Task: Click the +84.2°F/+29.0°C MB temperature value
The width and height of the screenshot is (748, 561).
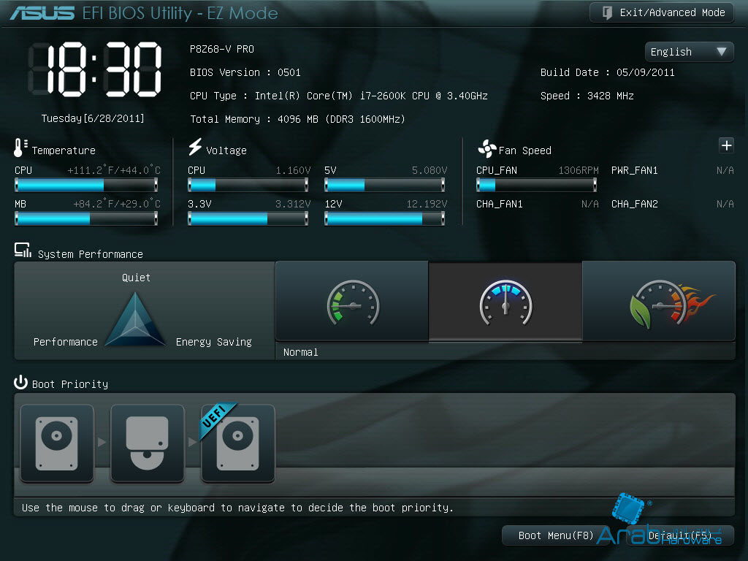Action: pyautogui.click(x=117, y=205)
